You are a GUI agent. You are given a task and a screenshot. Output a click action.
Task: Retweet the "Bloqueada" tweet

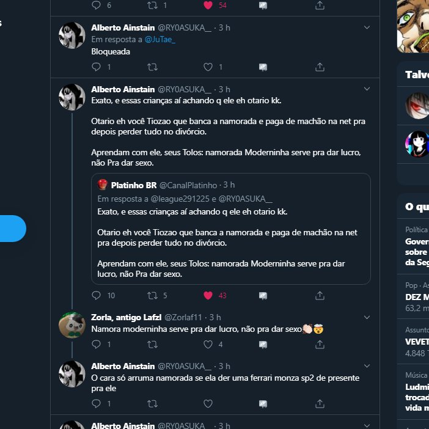tap(152, 67)
